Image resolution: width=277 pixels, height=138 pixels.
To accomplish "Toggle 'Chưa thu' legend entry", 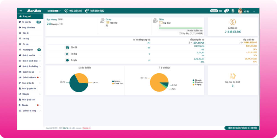I will point(117,83).
